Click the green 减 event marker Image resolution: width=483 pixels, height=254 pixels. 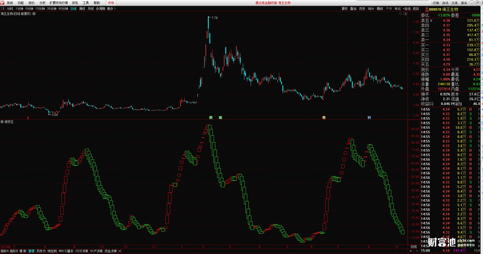click(x=220, y=117)
